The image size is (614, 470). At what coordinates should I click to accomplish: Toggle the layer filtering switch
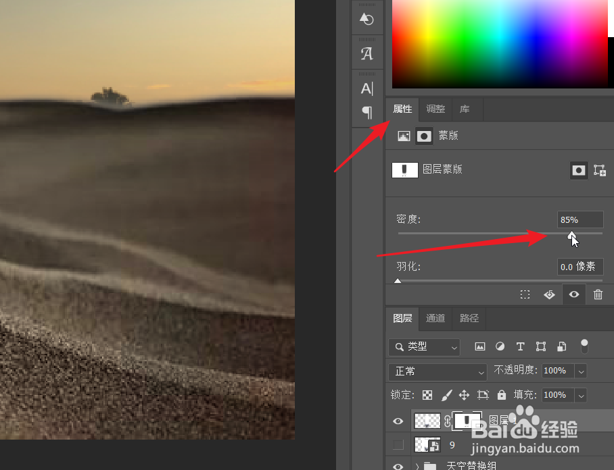point(584,346)
